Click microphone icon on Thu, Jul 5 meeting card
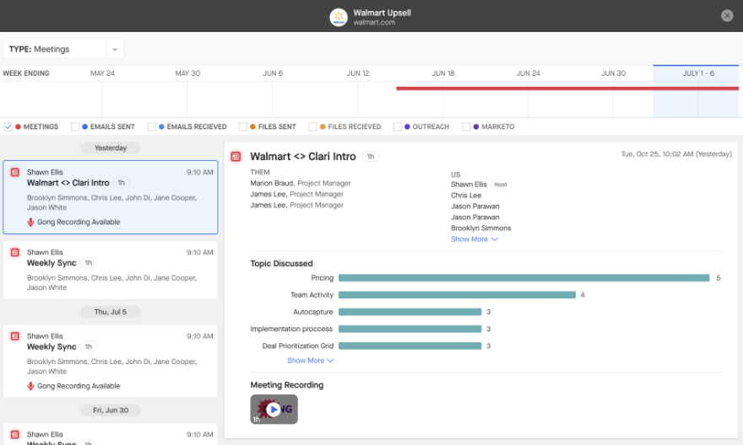Image resolution: width=743 pixels, height=445 pixels. [30, 386]
